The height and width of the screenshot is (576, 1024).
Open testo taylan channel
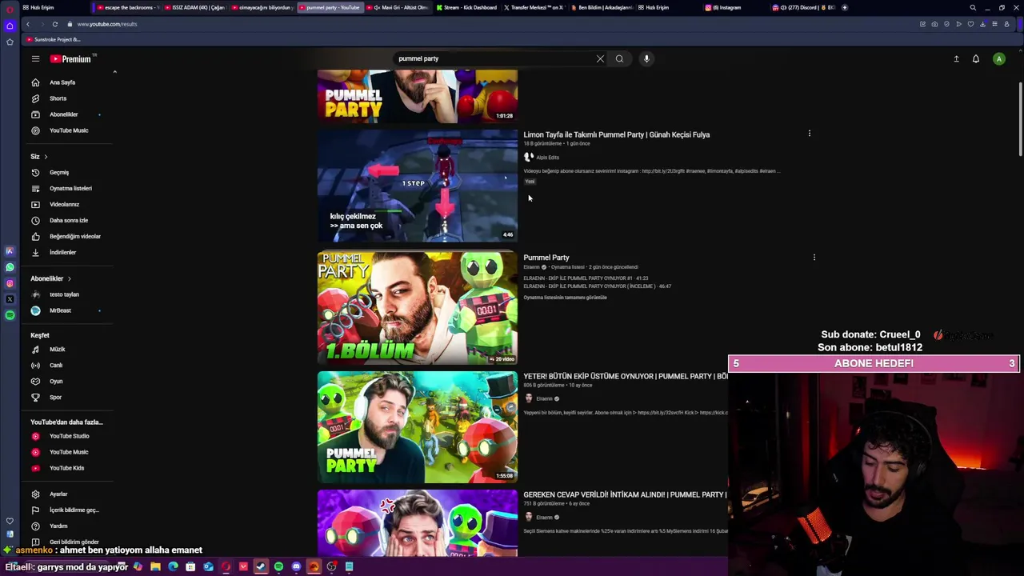tap(66, 294)
